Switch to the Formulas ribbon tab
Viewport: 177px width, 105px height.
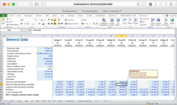[x=39, y=16]
